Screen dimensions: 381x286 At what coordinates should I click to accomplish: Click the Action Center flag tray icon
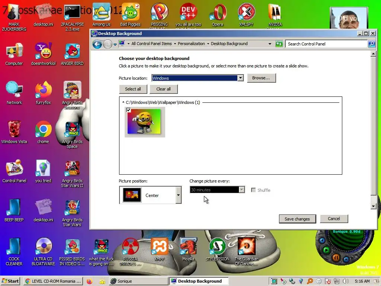(x=327, y=281)
